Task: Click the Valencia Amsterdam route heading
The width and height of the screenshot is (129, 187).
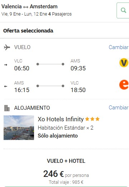Action: [29, 6]
